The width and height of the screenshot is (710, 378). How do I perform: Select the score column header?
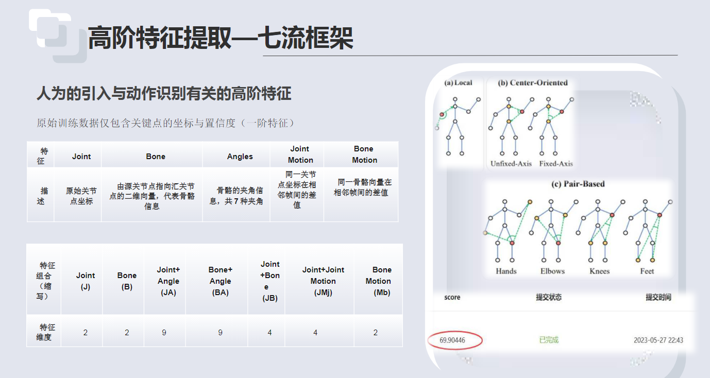coord(452,297)
